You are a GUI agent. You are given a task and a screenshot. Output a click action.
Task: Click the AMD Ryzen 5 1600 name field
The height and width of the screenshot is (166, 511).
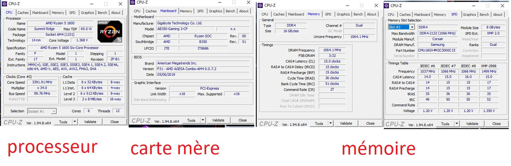[x=61, y=23]
